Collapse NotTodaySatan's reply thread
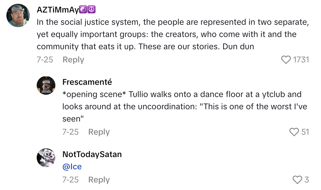Viewport: 321px width, 190px height. click(99, 180)
